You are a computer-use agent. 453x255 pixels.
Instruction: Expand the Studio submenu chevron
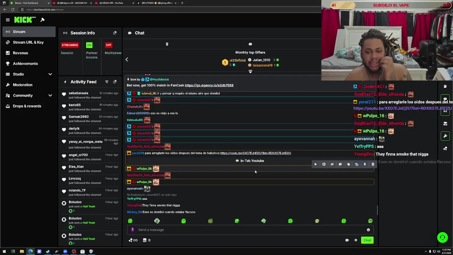click(50, 74)
